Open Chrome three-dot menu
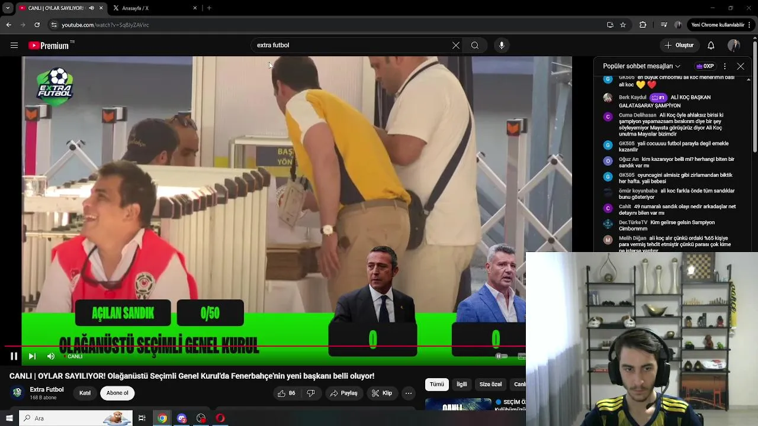Viewport: 758px width, 426px height. tap(750, 25)
